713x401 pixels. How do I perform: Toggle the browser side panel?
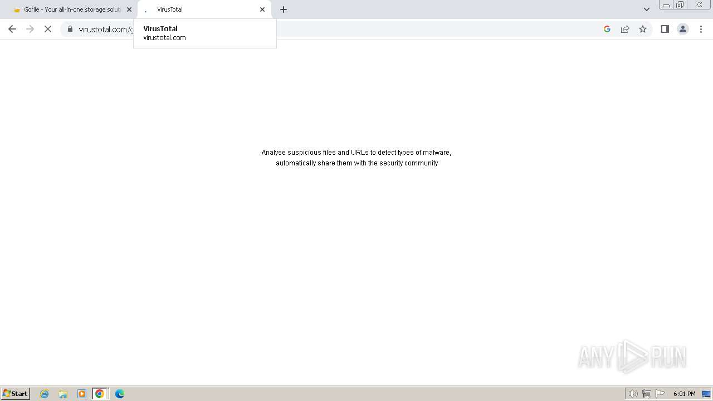point(665,30)
